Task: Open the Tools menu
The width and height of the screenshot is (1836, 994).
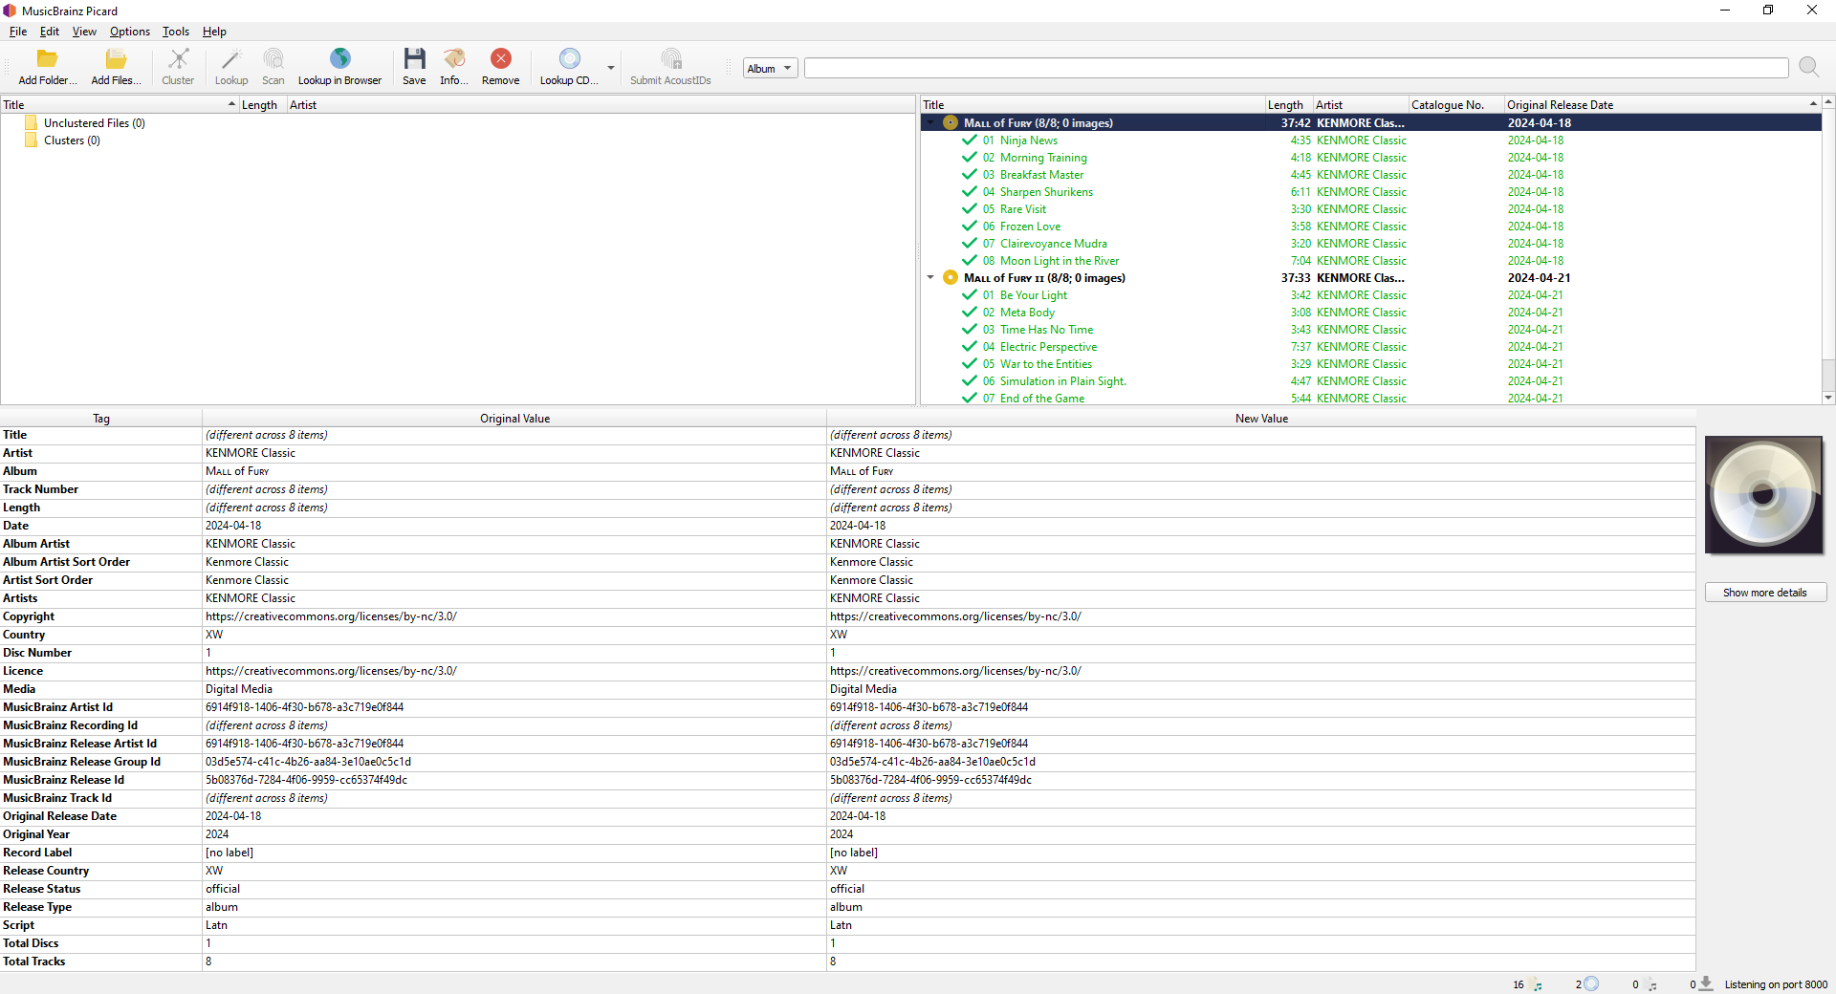Action: click(175, 32)
